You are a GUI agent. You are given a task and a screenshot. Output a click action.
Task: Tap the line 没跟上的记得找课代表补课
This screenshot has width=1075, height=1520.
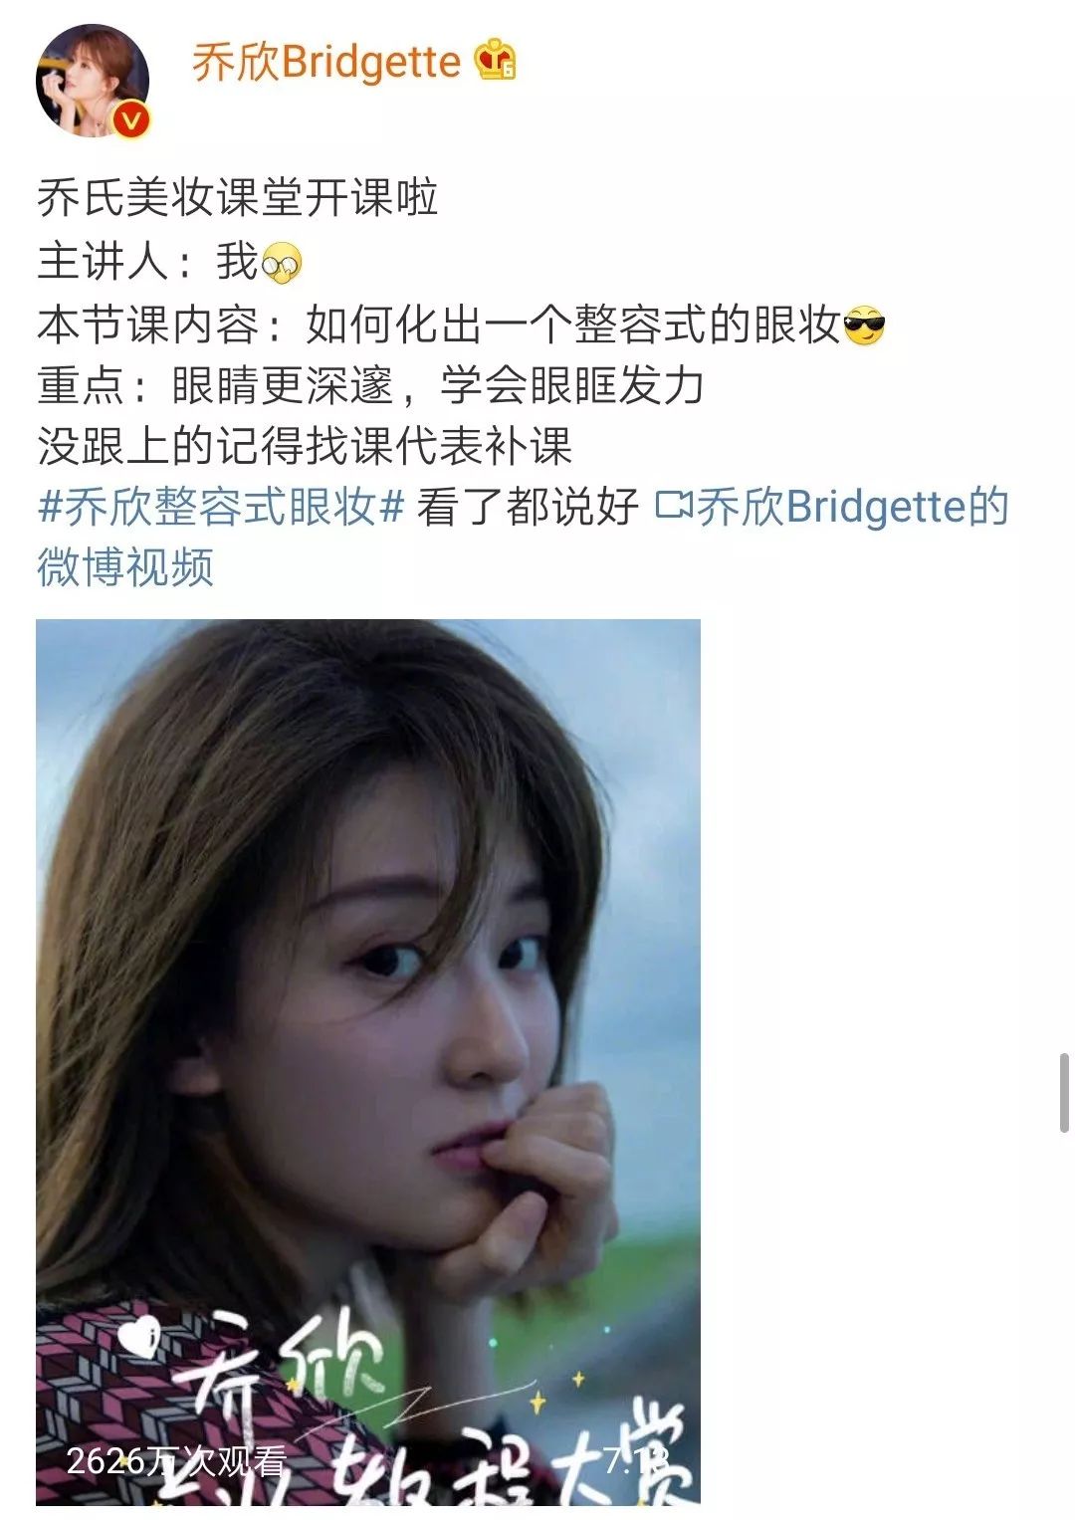click(305, 445)
